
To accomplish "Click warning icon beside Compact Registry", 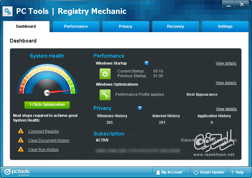I will point(21,131).
